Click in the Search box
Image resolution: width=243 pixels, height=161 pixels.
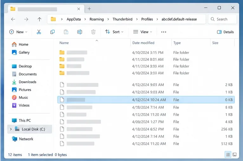223,19
